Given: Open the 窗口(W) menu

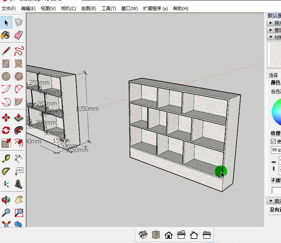Looking at the screenshot, I should [129, 8].
